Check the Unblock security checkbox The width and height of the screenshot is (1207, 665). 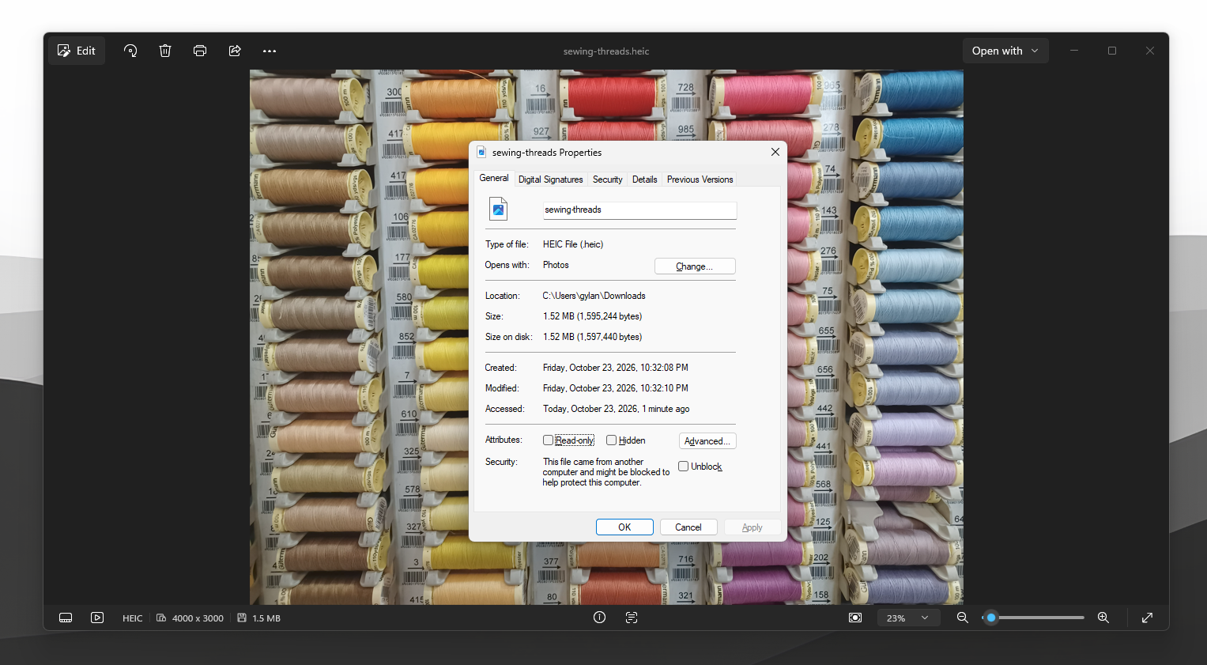pyautogui.click(x=684, y=467)
